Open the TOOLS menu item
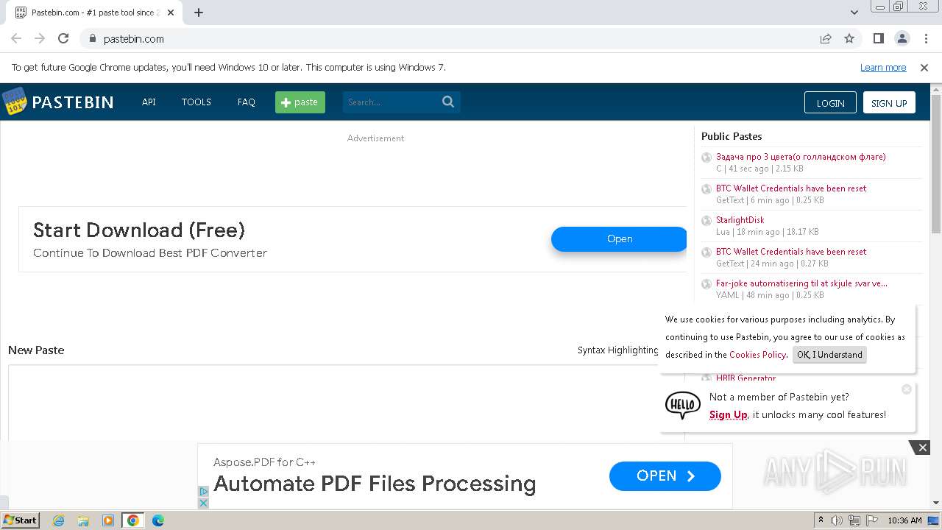 coord(196,102)
